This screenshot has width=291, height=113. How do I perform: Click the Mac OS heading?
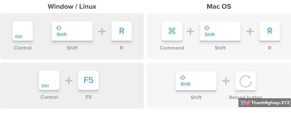tap(219, 7)
